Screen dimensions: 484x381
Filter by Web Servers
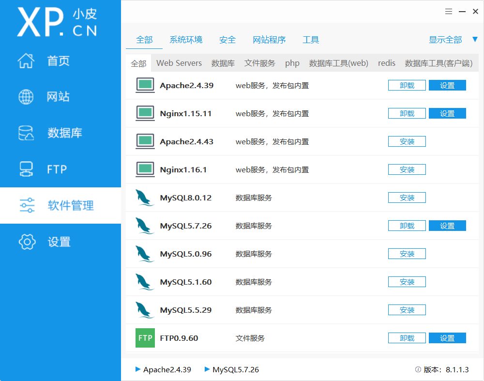tap(179, 63)
